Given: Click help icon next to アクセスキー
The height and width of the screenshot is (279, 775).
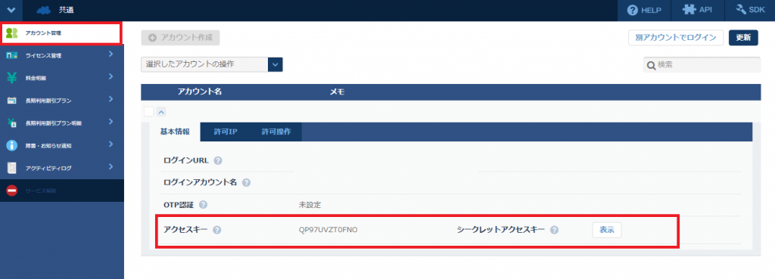Looking at the screenshot, I should tap(216, 230).
